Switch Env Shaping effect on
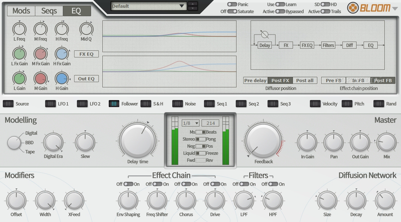The height and width of the screenshot is (222, 401). [128, 184]
